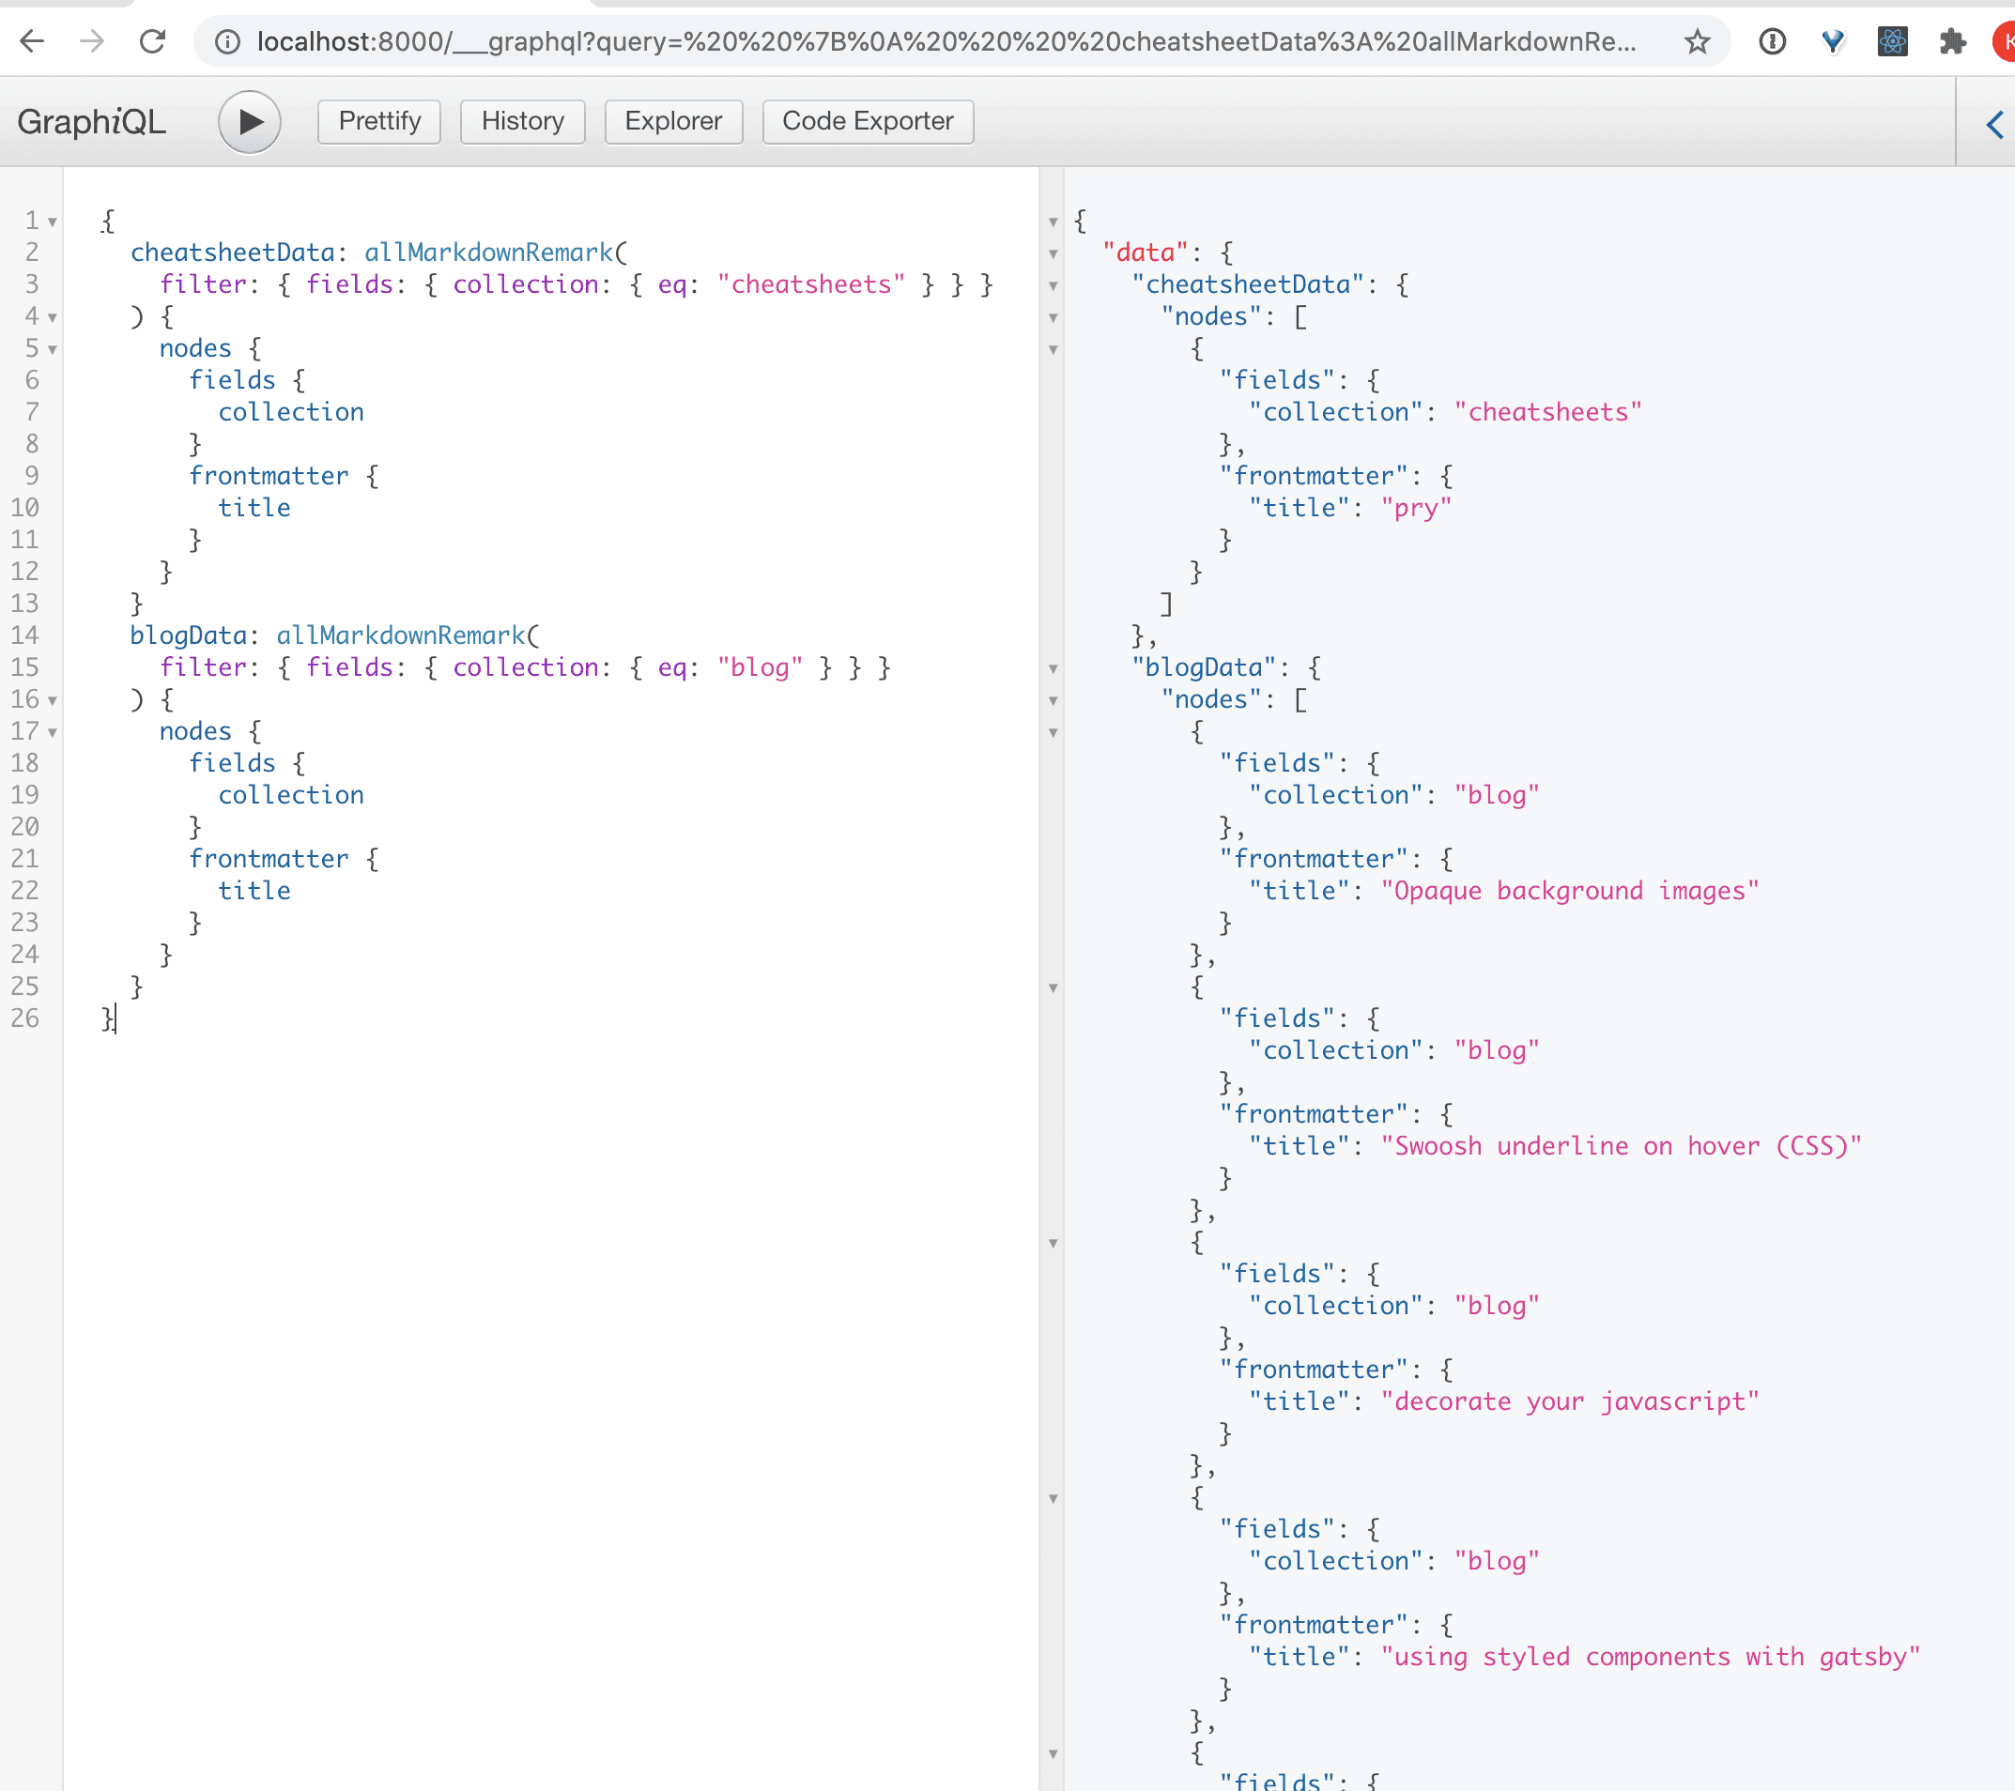Click the site information icon in the address bar
The image size is (2015, 1791).
[226, 41]
